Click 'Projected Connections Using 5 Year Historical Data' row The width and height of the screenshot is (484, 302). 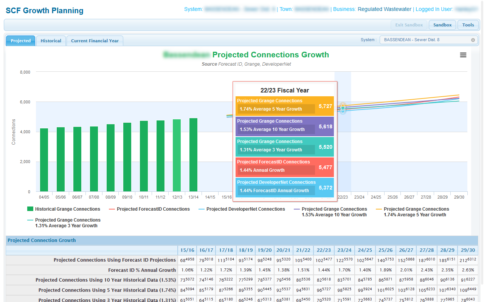(x=242, y=290)
